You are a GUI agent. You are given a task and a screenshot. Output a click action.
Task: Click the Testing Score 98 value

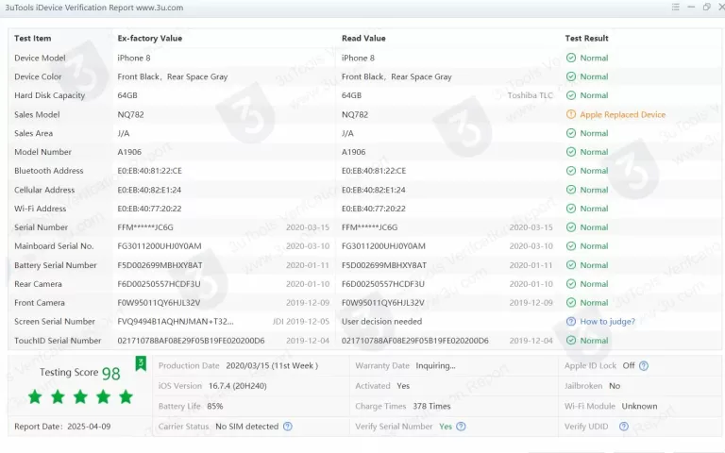110,374
